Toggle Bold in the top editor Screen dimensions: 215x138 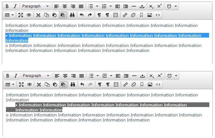pyautogui.click(x=7, y=6)
